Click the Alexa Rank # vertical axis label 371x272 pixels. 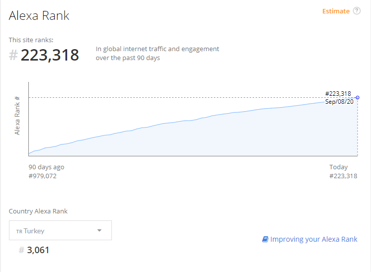[x=17, y=116]
